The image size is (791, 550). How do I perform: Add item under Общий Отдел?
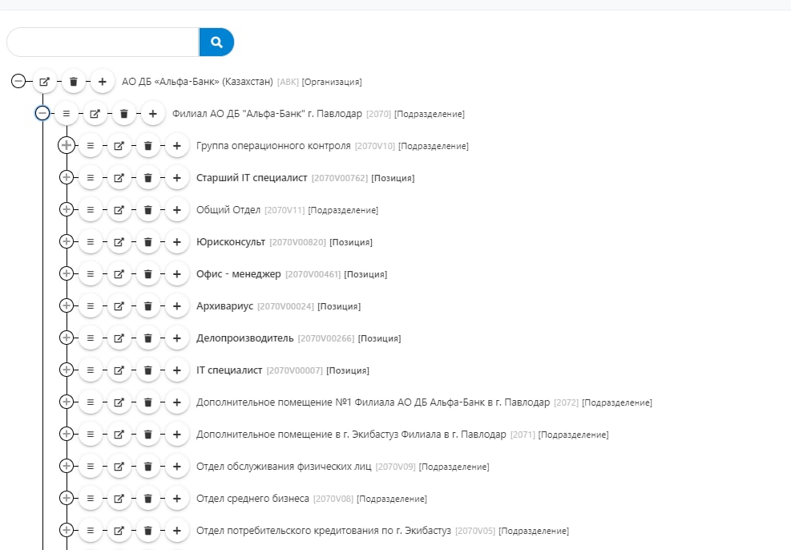click(177, 210)
